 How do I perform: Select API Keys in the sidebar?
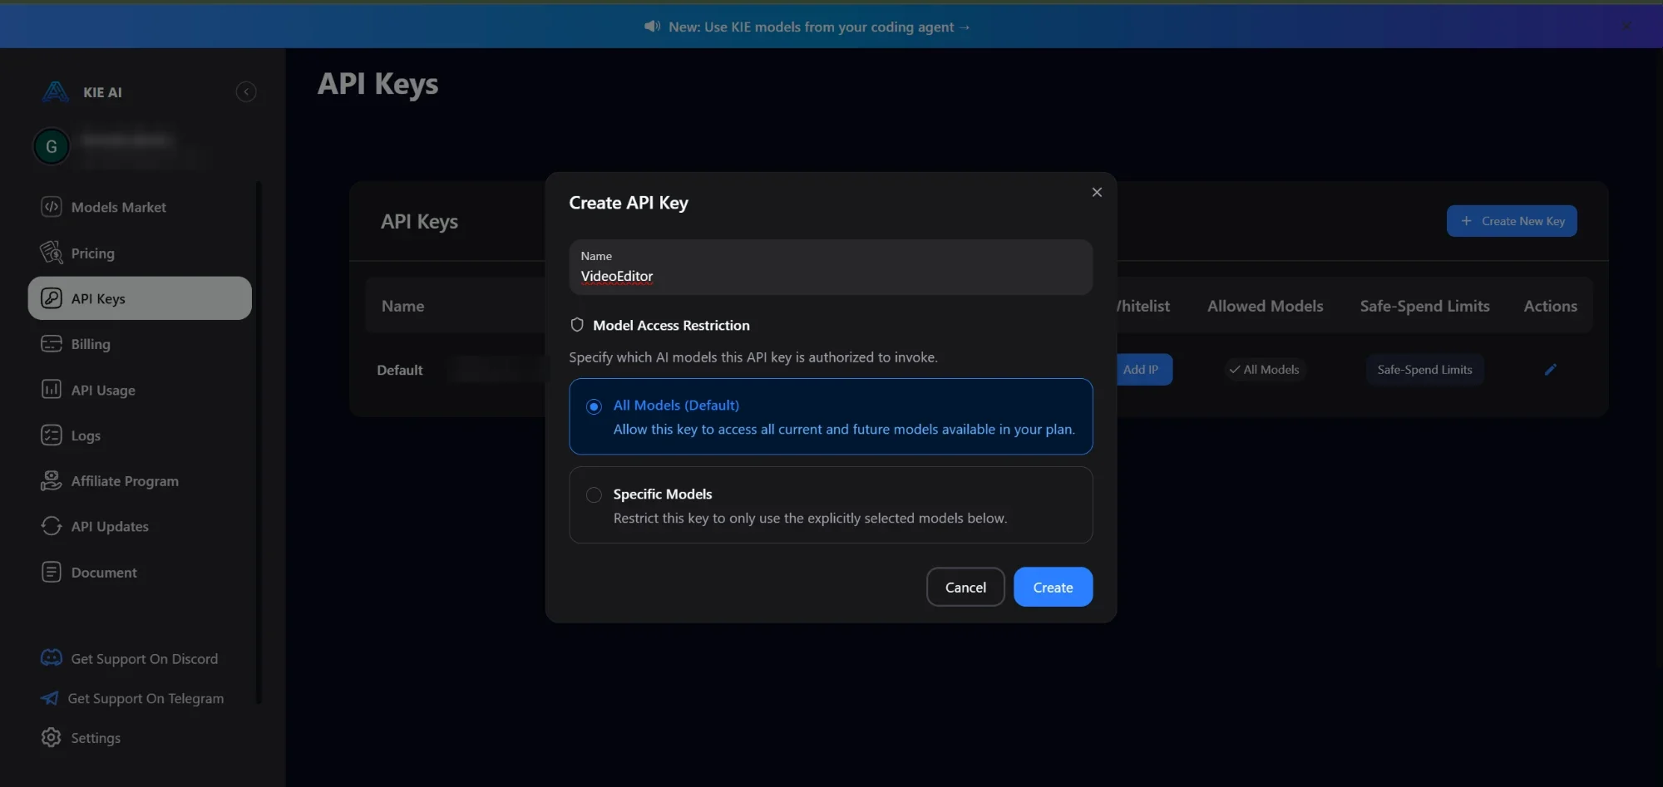140,298
